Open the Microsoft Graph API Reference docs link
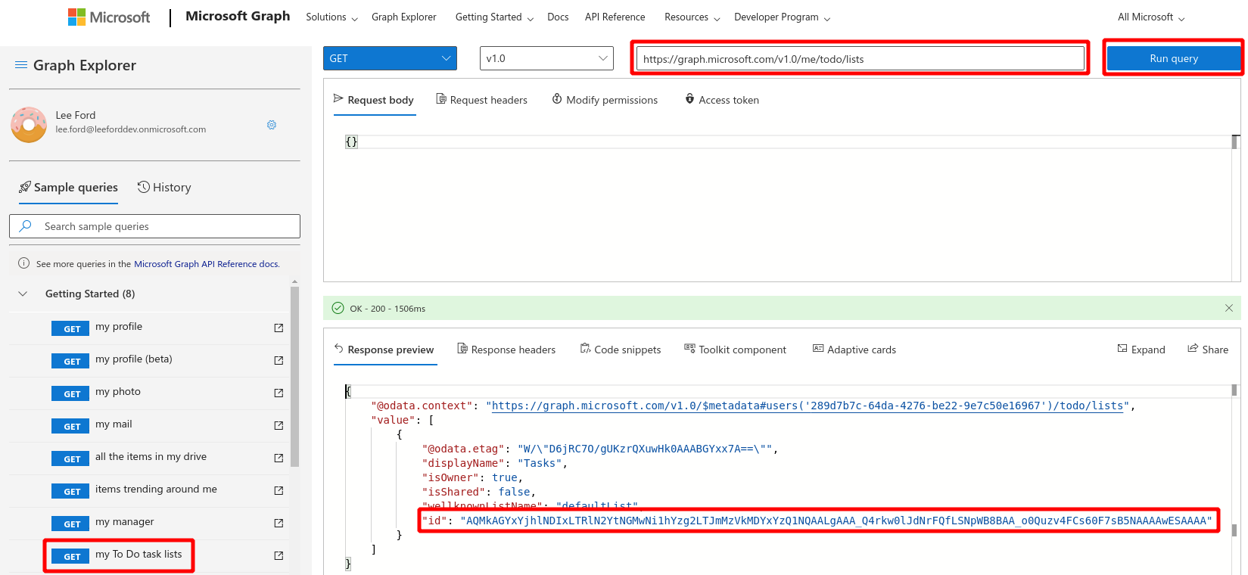Viewport: 1248px width, 575px height. [207, 264]
